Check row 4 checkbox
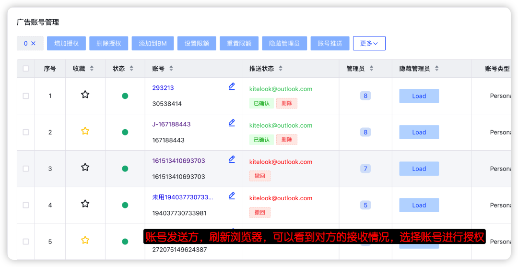Image resolution: width=518 pixels, height=267 pixels. (26, 205)
